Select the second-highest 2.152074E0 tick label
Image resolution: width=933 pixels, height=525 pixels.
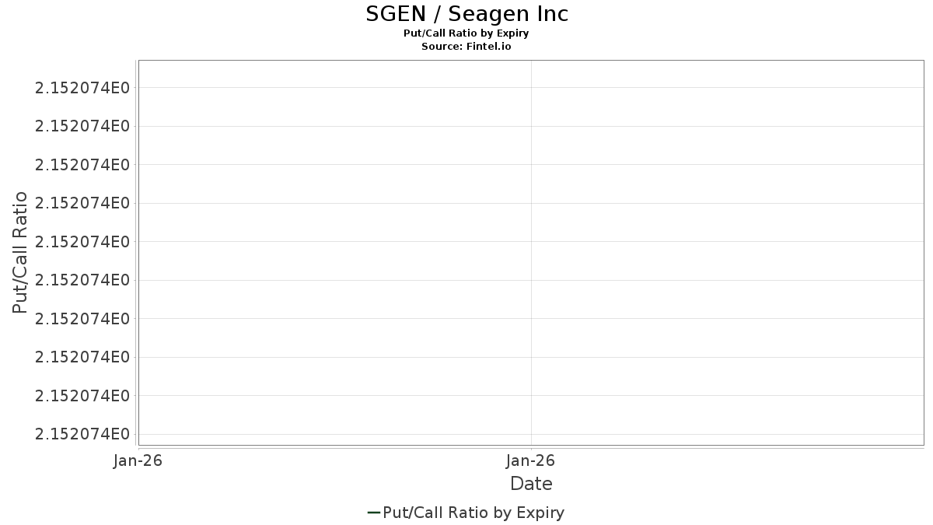click(x=82, y=125)
